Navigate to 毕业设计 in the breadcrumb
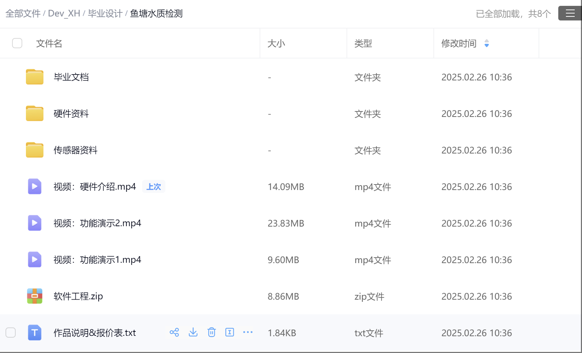Image resolution: width=582 pixels, height=353 pixels. 105,14
